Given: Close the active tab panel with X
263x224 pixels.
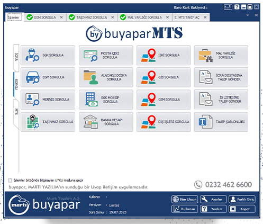Looking at the screenshot, I should coord(256,15).
